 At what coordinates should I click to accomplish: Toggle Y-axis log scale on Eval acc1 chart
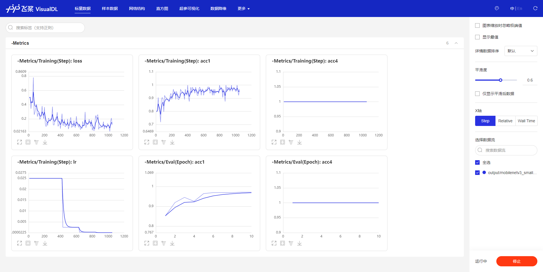click(x=164, y=243)
